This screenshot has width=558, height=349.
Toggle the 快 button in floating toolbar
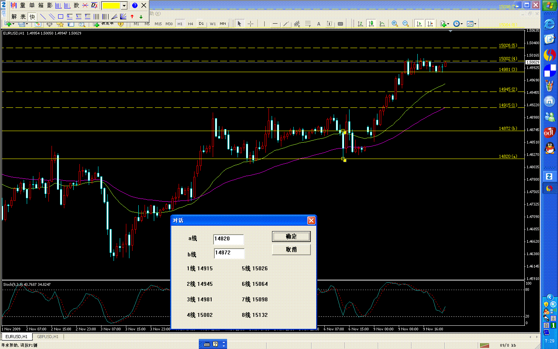[x=32, y=17]
